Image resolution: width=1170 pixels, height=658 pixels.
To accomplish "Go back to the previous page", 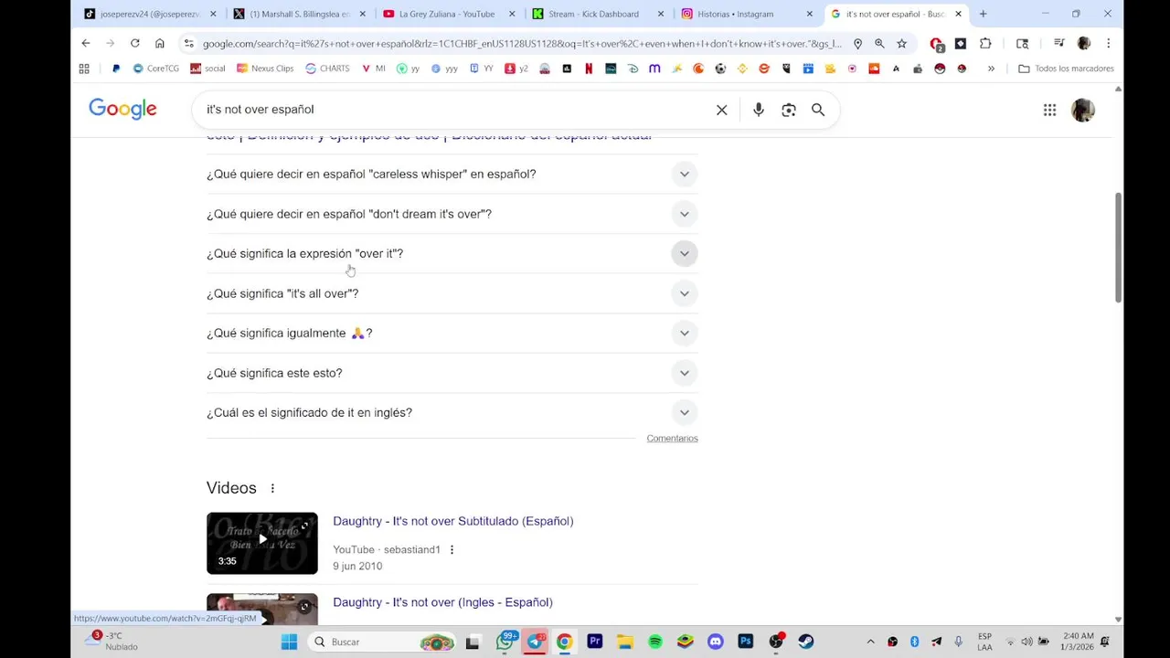I will tap(86, 43).
